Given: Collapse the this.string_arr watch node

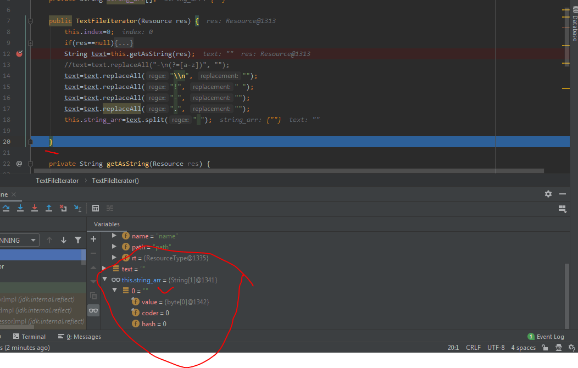Looking at the screenshot, I should coord(105,279).
